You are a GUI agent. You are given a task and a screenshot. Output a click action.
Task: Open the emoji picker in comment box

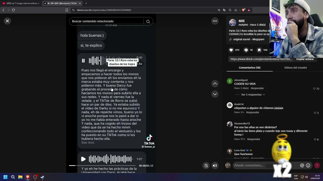click(x=308, y=165)
